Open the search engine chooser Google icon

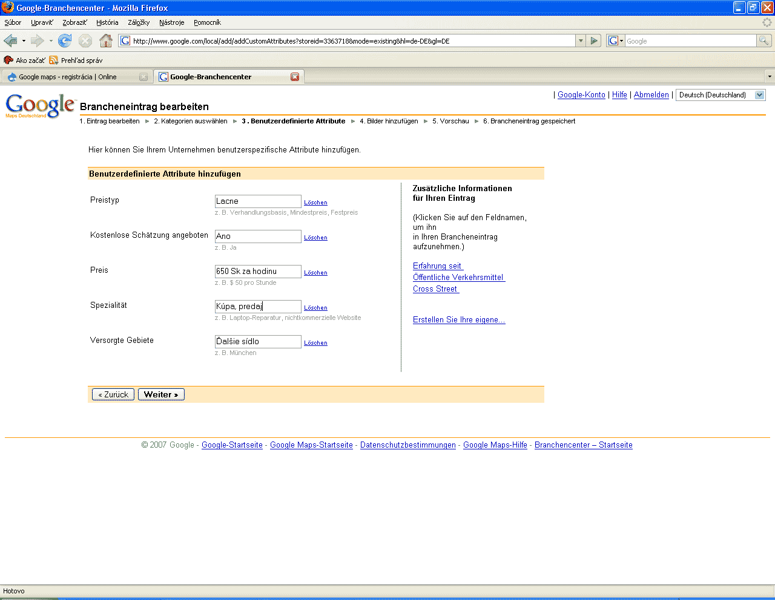(x=616, y=41)
